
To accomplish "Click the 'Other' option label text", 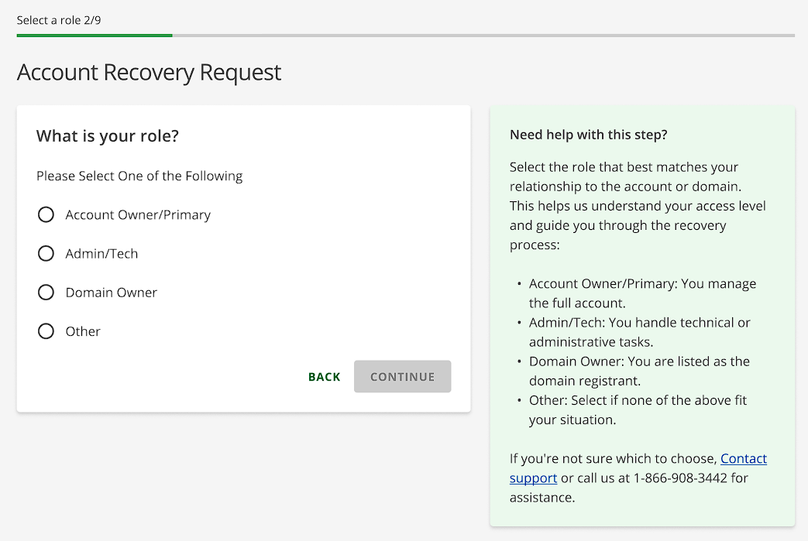I will click(83, 331).
